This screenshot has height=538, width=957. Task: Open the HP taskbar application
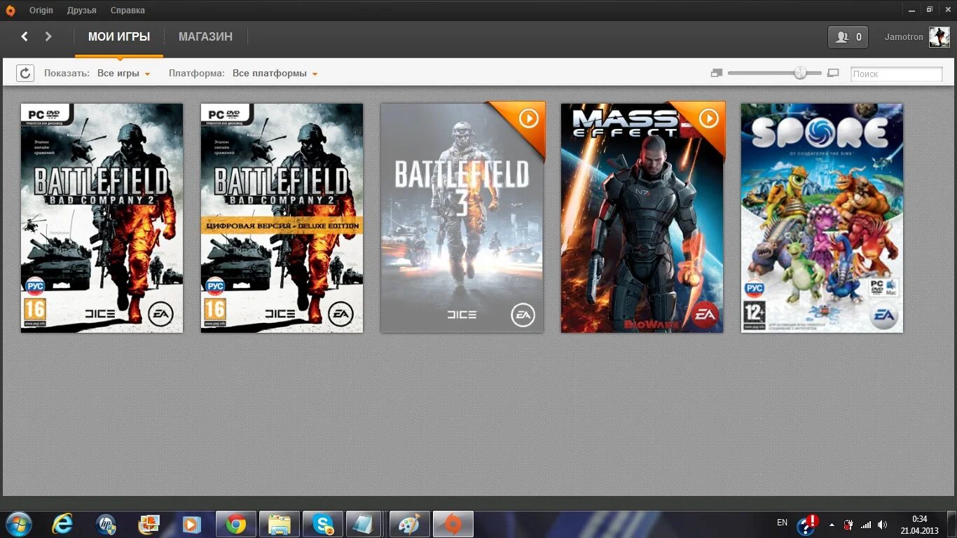tap(106, 524)
